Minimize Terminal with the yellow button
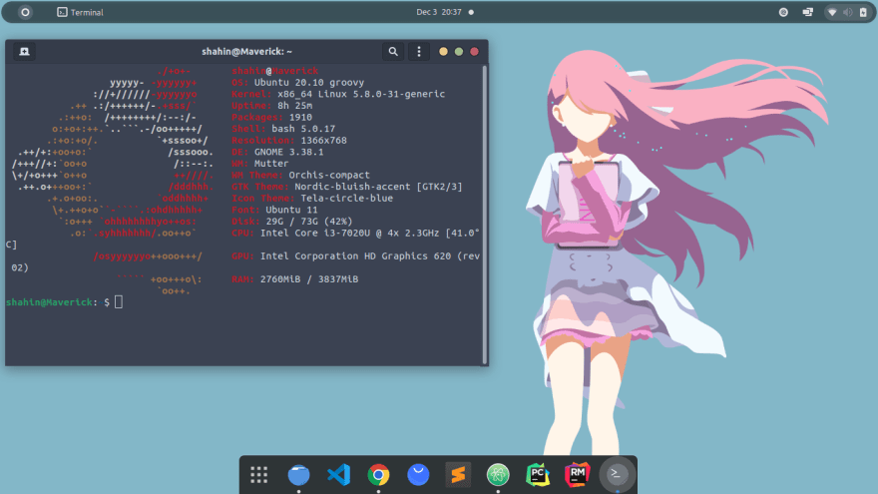The width and height of the screenshot is (878, 494). tap(443, 52)
